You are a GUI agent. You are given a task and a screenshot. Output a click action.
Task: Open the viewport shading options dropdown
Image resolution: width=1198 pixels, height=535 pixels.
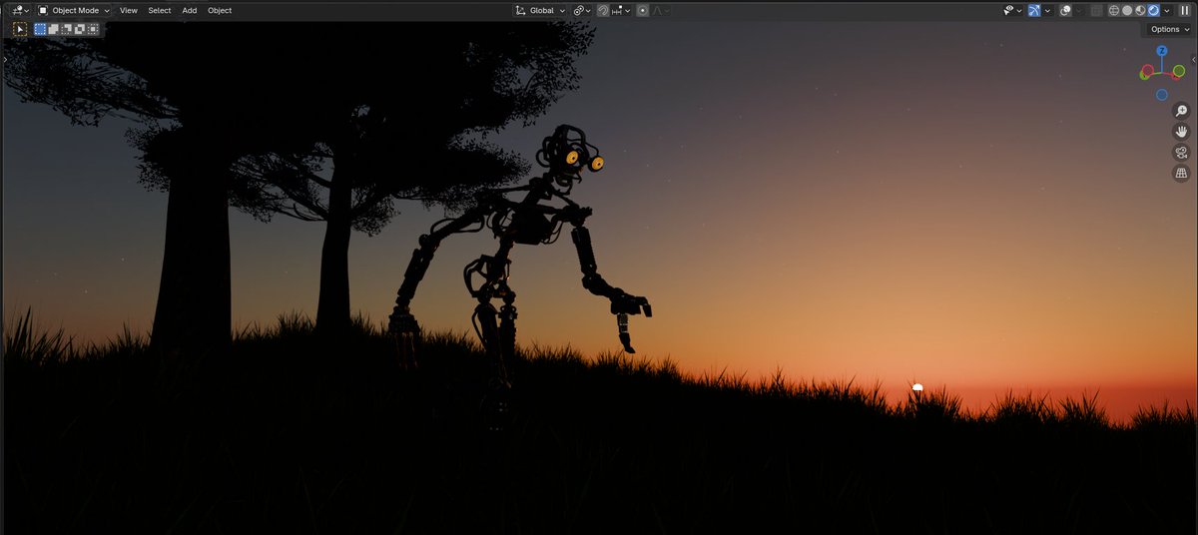click(x=1167, y=10)
